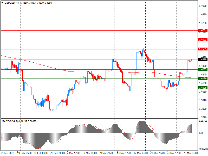
Task: Click the 2 Mar 12:00 time label
Action: pos(74,153)
